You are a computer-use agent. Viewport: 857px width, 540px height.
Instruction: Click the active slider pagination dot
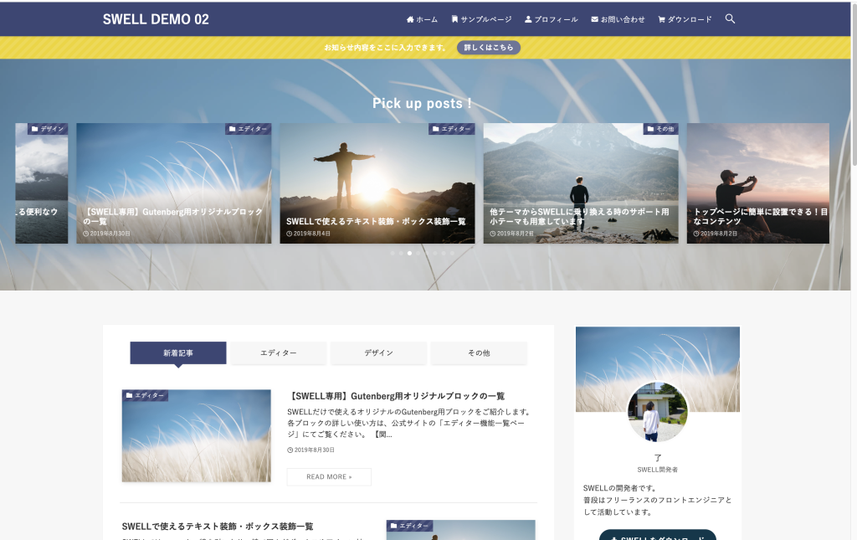[x=409, y=252]
